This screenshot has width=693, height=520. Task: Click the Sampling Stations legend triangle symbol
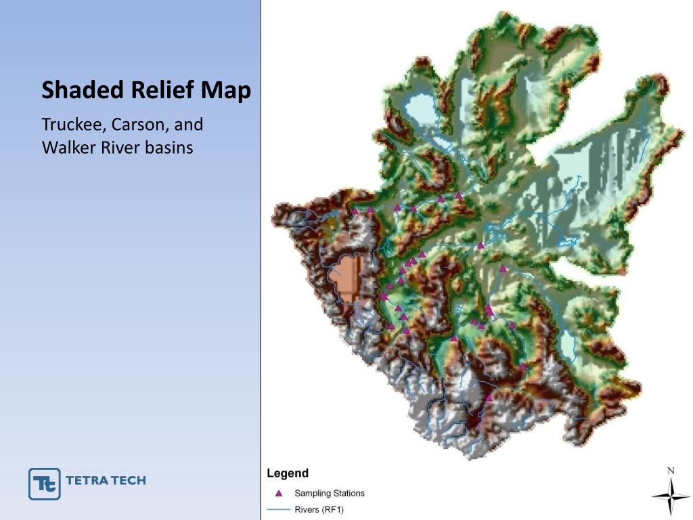[x=279, y=493]
